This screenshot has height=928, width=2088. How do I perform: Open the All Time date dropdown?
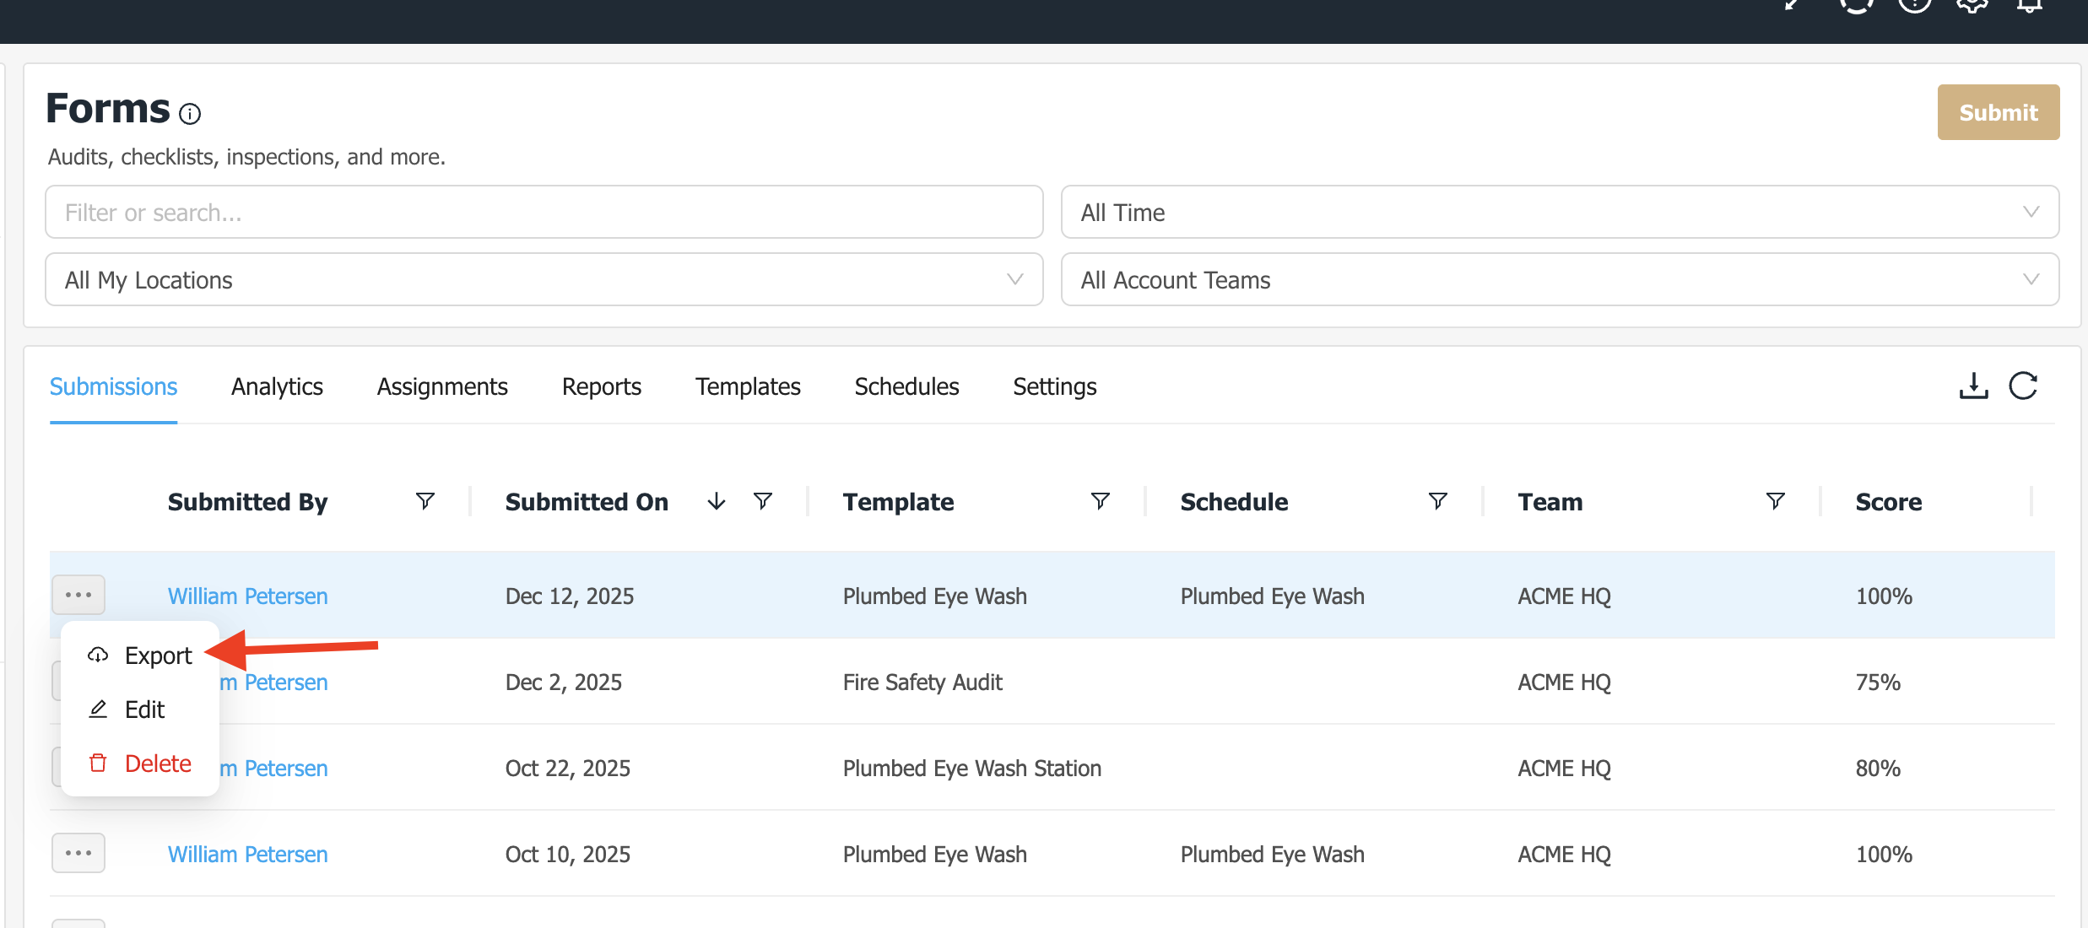click(x=1559, y=212)
